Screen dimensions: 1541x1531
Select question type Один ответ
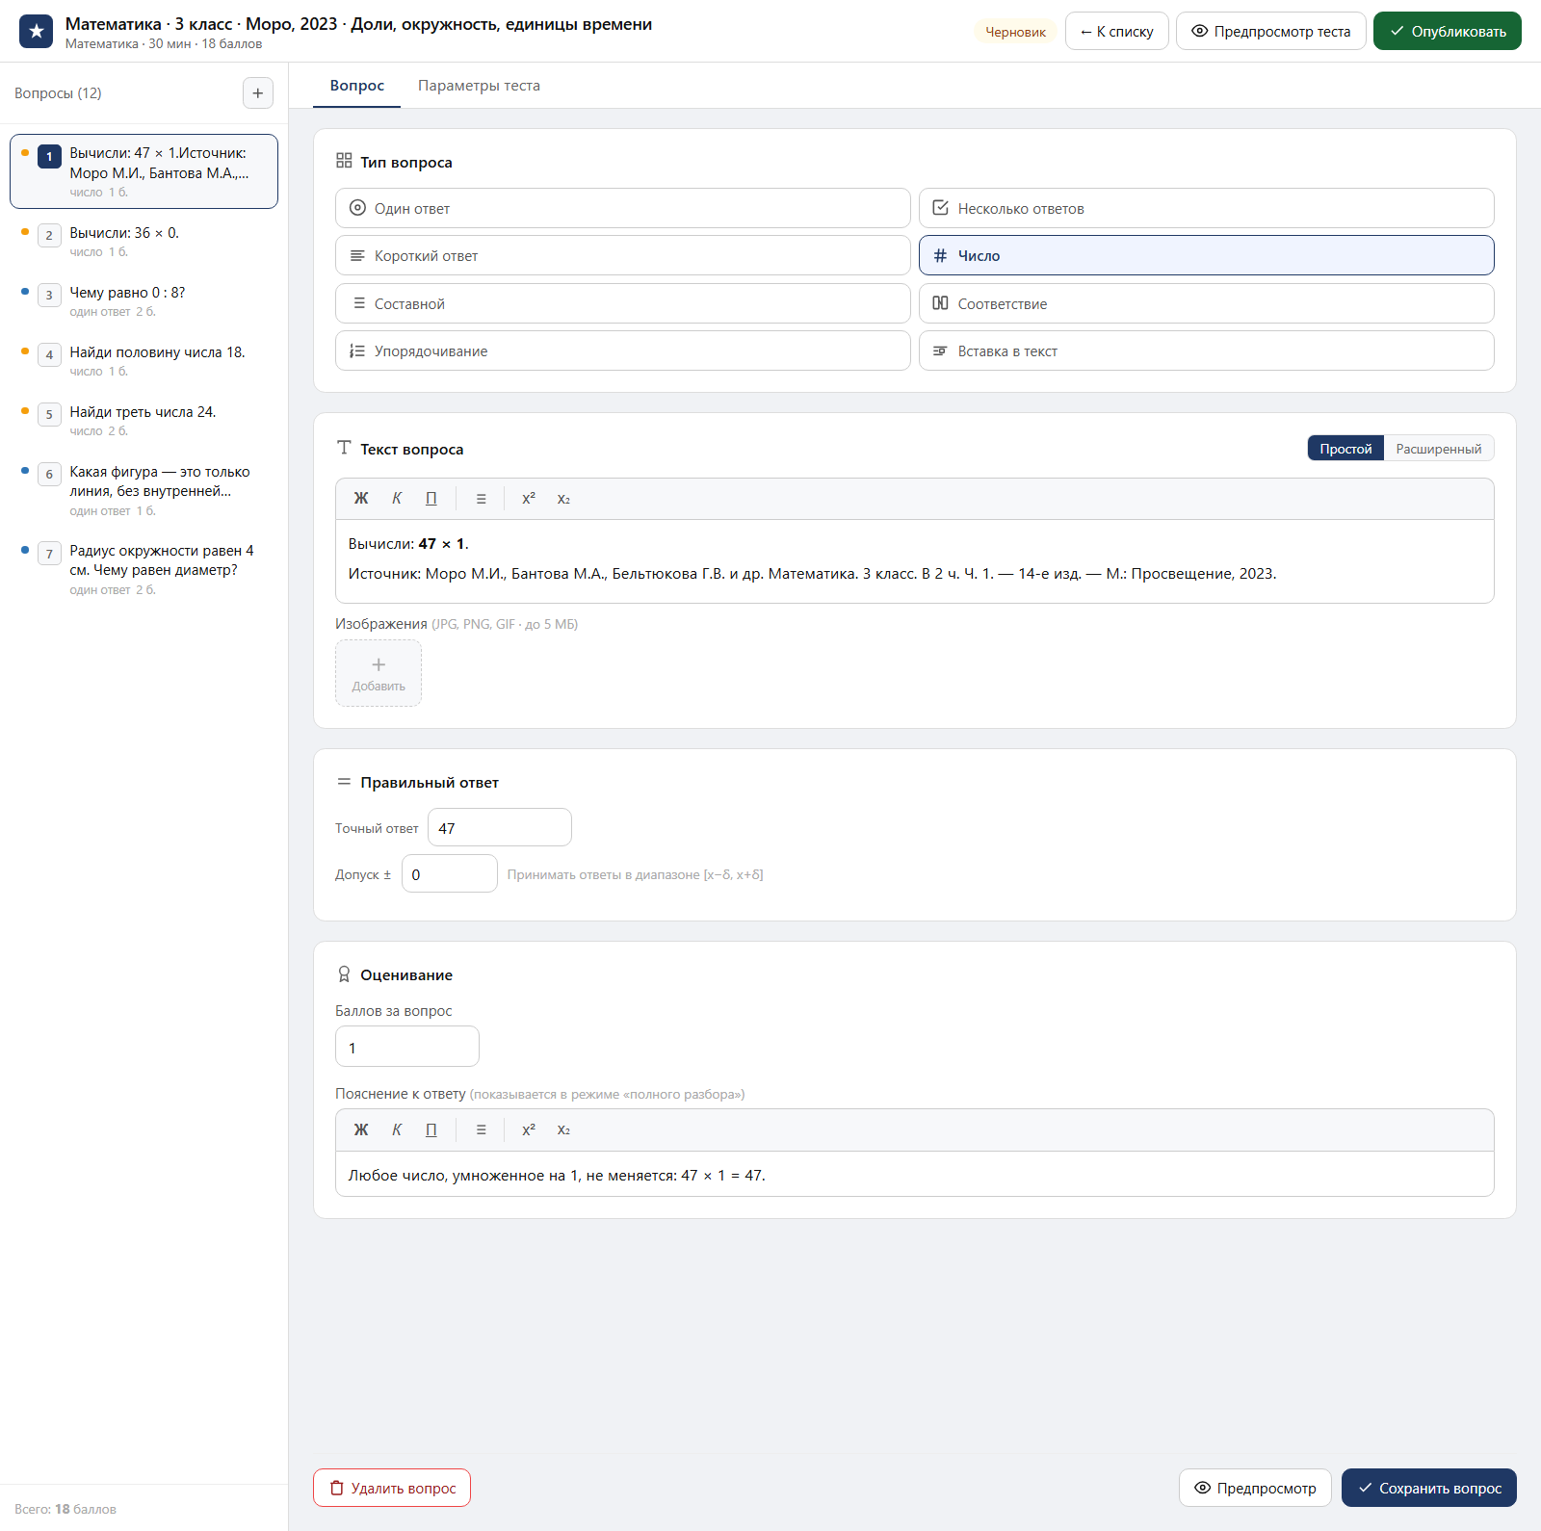(622, 208)
